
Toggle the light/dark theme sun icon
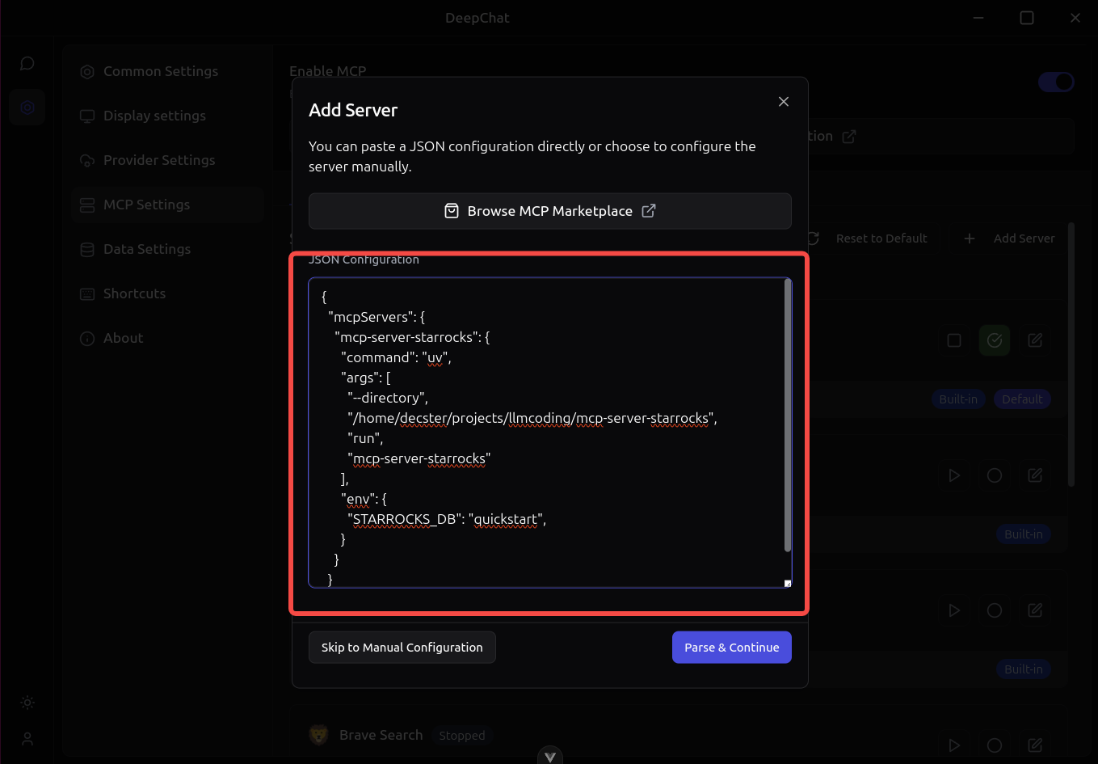point(27,703)
